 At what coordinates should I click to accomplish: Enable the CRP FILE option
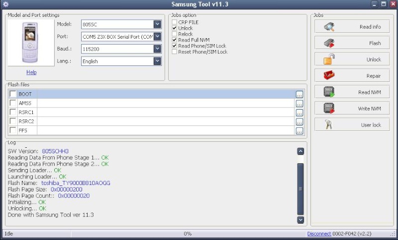point(175,22)
